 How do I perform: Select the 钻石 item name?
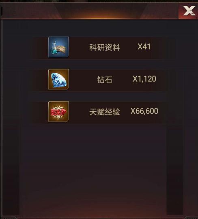tap(105, 80)
